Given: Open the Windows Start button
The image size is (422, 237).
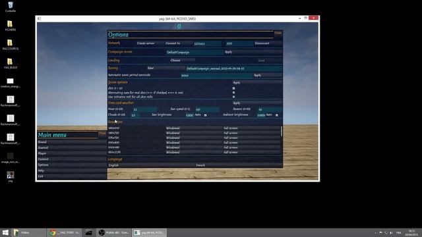Looking at the screenshot, I should tap(5, 232).
